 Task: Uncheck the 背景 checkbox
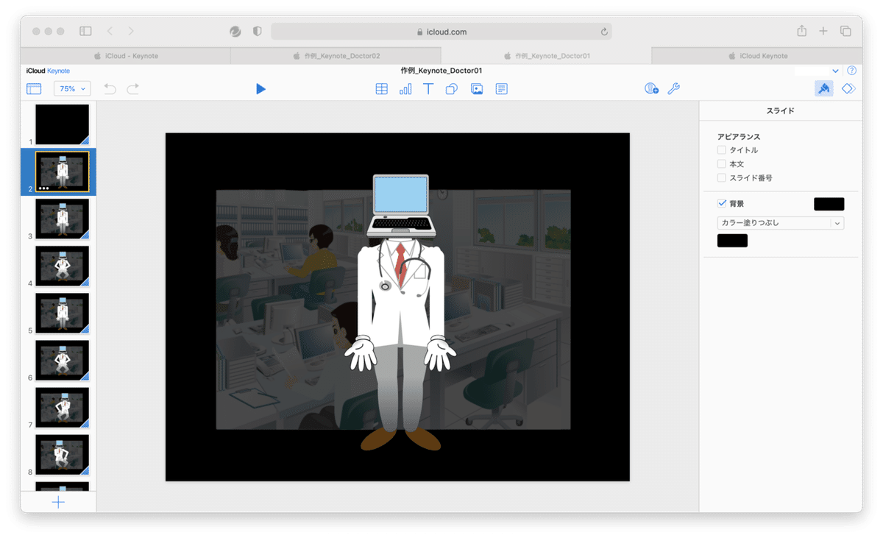point(721,203)
